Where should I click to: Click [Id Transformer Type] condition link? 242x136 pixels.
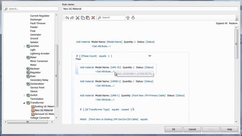click(97, 110)
